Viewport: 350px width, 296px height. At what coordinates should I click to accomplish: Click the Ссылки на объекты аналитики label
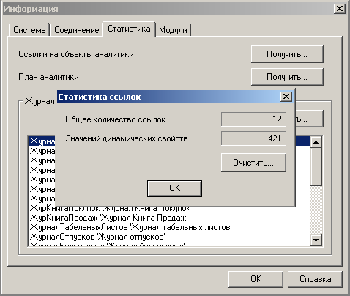pyautogui.click(x=76, y=54)
